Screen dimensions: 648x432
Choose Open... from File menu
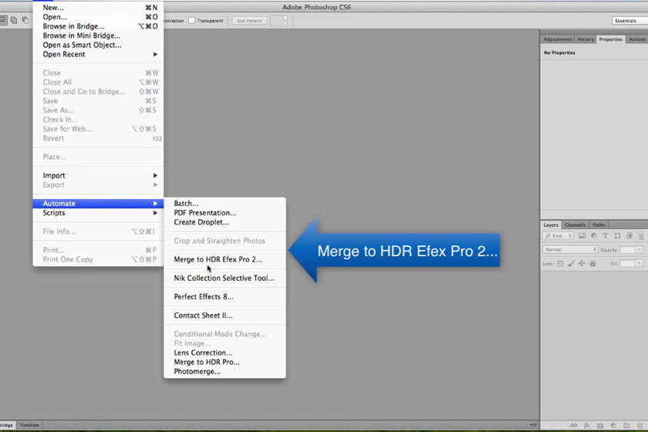[99, 17]
